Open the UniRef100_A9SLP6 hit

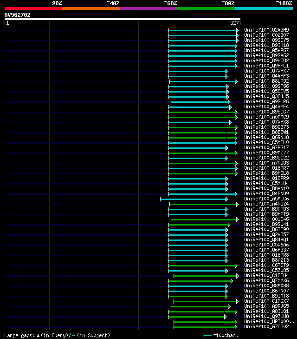click(266, 102)
